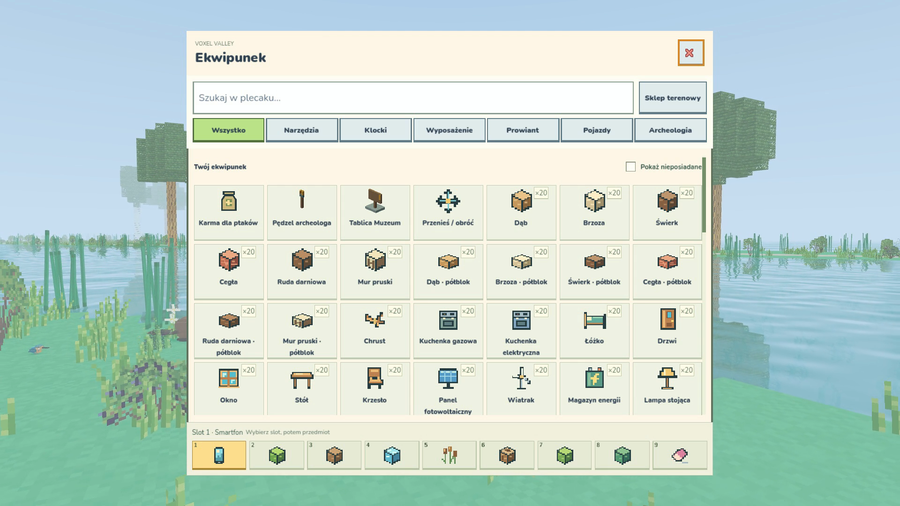Choose the Okno window item

pyautogui.click(x=229, y=388)
